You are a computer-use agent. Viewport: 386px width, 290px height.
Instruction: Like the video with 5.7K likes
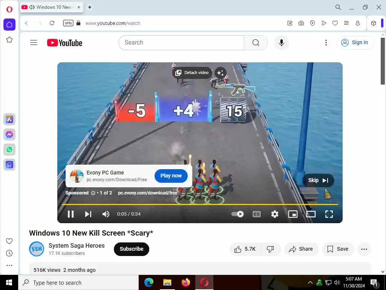245,249
